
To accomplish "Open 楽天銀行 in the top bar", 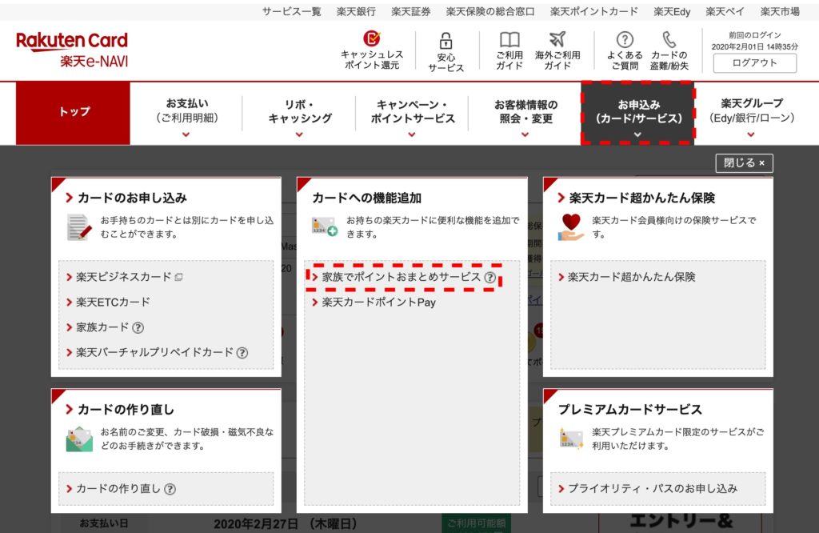I will coord(356,11).
